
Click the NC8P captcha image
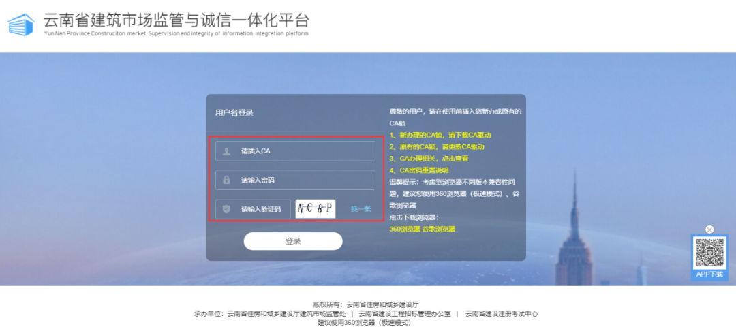[316, 208]
